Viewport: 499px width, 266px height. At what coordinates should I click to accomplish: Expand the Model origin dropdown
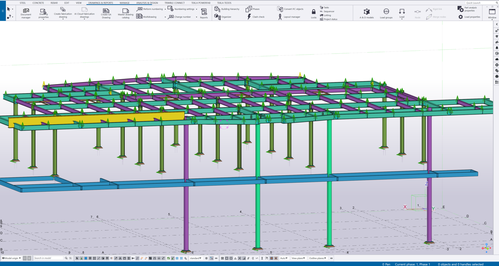coord(12,258)
